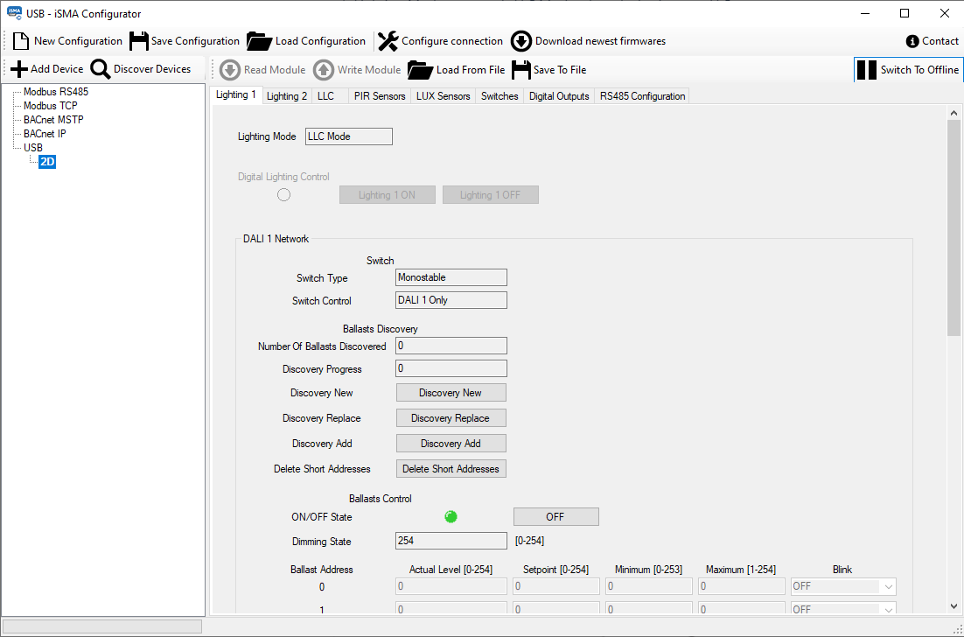Click the Save Configuration floppy icon

pyautogui.click(x=139, y=41)
